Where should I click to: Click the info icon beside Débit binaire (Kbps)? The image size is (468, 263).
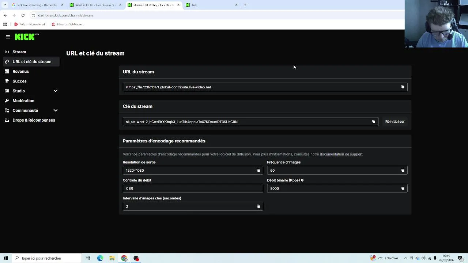pos(302,180)
